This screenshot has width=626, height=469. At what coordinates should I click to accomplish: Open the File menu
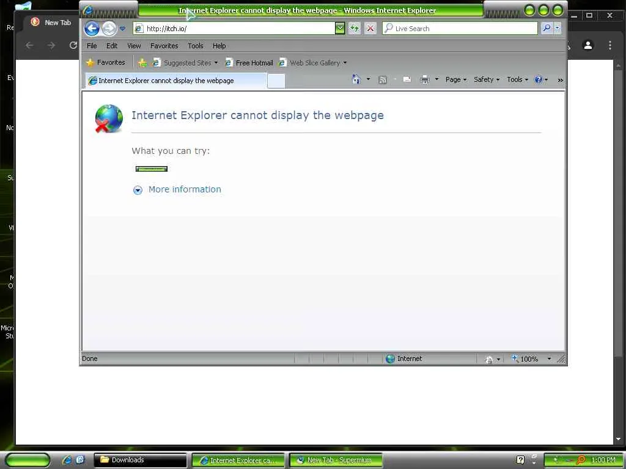pos(92,46)
